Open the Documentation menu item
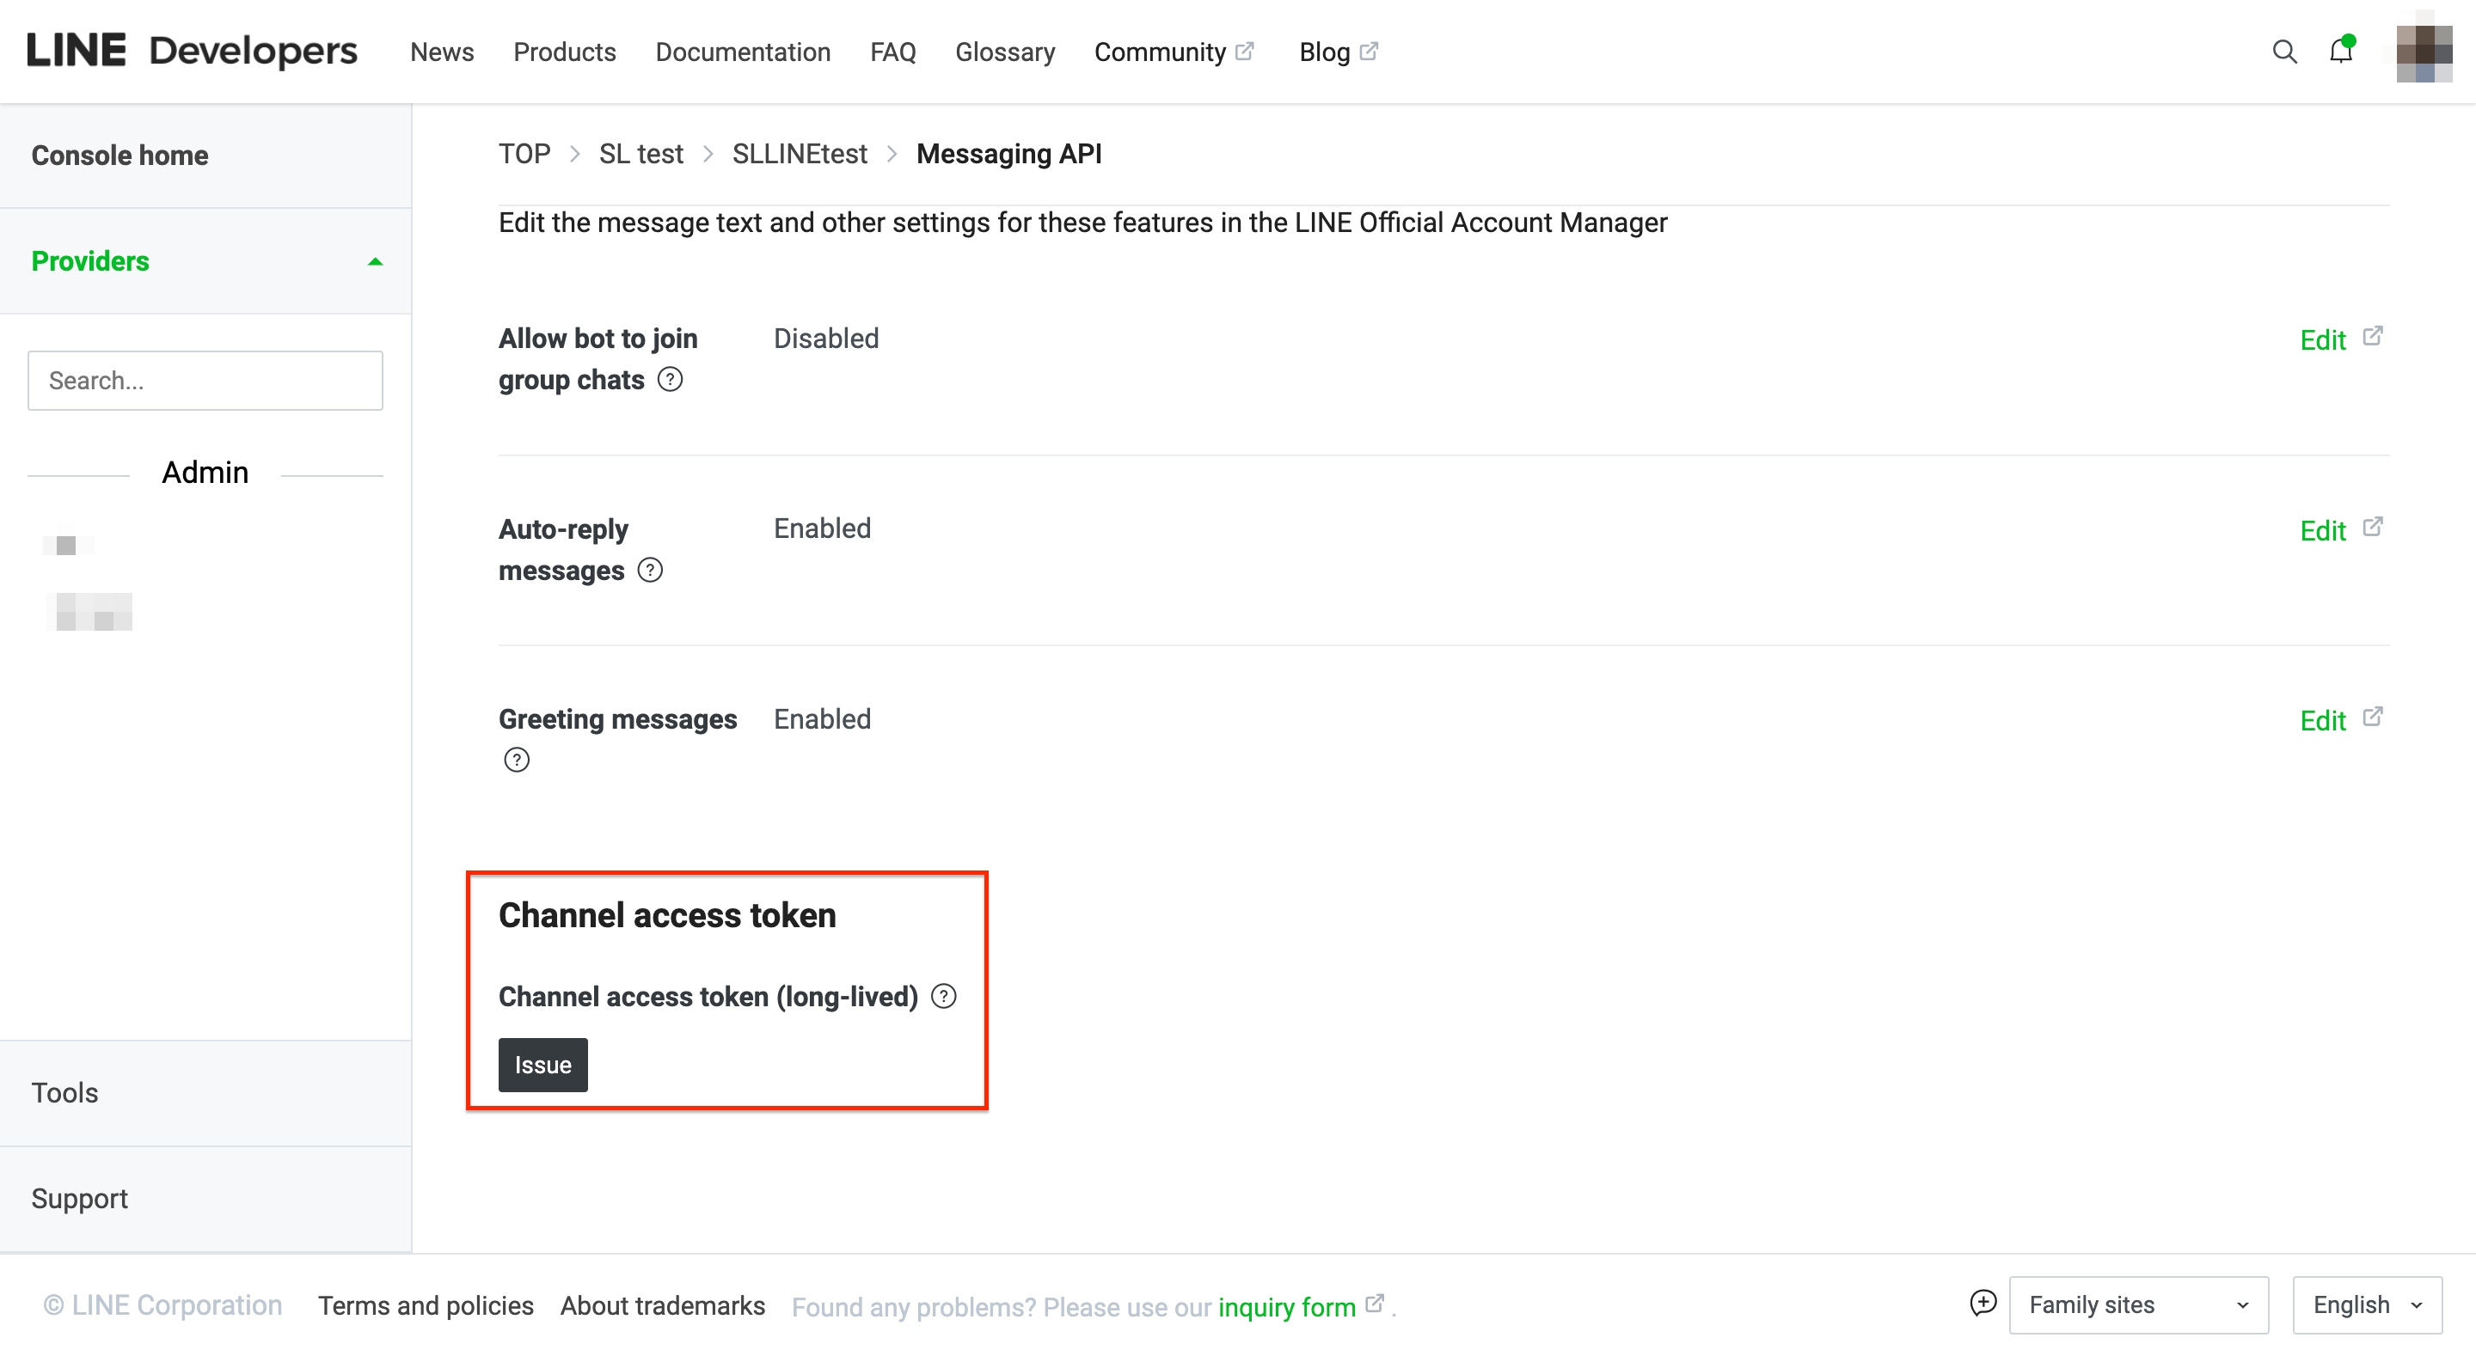Viewport: 2476px width, 1356px height. pyautogui.click(x=742, y=52)
